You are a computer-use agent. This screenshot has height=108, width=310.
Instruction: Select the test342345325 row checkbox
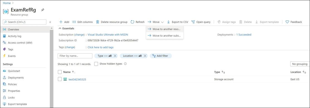60,79
